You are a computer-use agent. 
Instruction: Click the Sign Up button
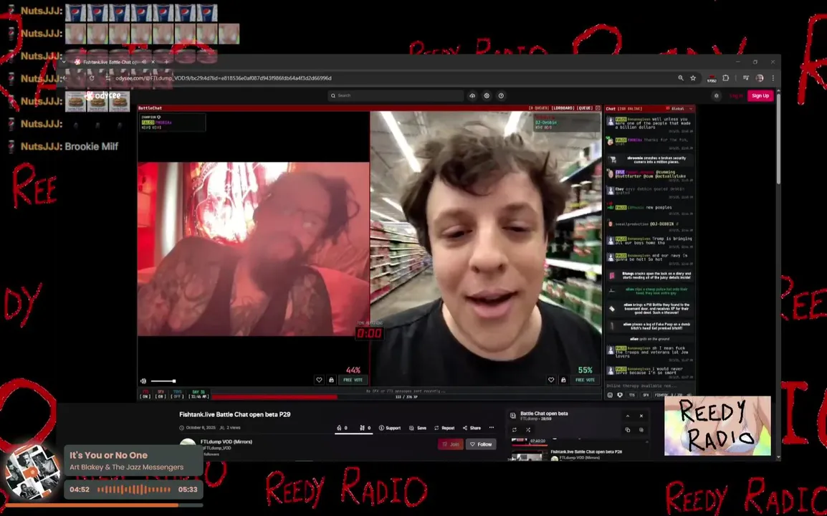click(760, 95)
